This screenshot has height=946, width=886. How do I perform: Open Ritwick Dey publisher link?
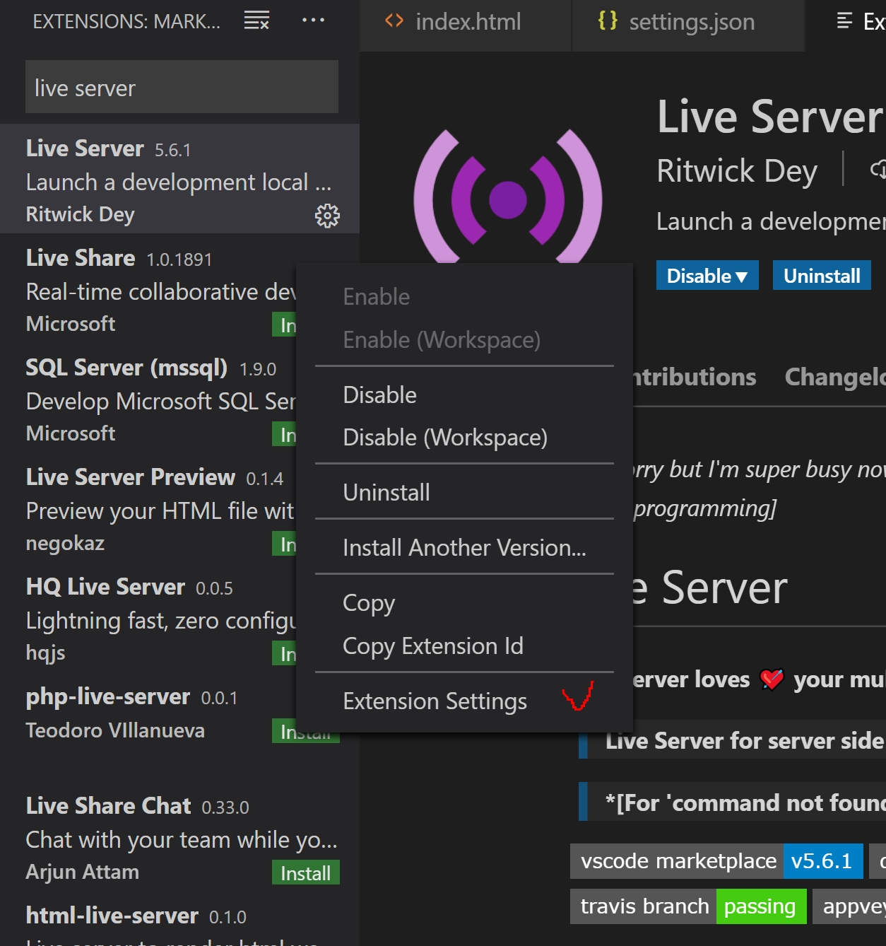[737, 171]
